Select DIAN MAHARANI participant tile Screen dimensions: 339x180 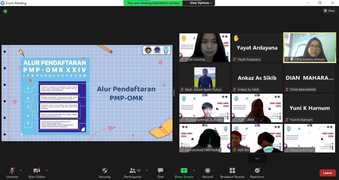[310, 78]
